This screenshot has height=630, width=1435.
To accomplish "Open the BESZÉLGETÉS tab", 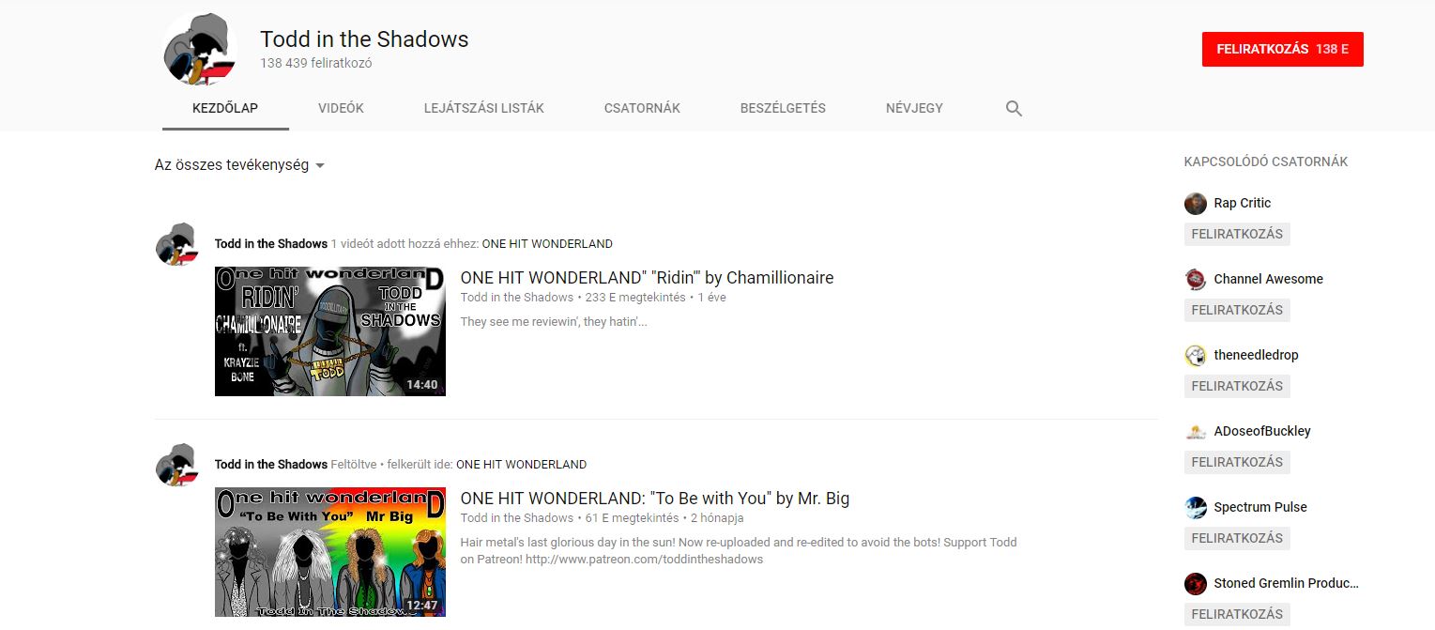I will [x=783, y=108].
